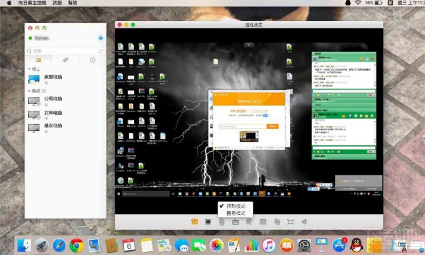
Task: Switch to the history clock tab
Action: point(93,60)
